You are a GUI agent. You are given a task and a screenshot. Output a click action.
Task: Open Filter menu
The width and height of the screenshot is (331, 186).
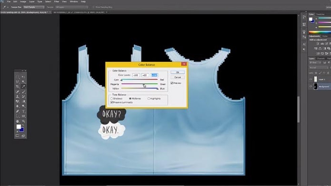57,1
